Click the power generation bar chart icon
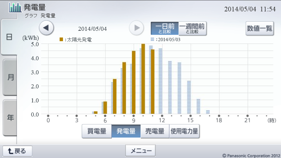This screenshot has height=158, width=281. click(x=15, y=7)
